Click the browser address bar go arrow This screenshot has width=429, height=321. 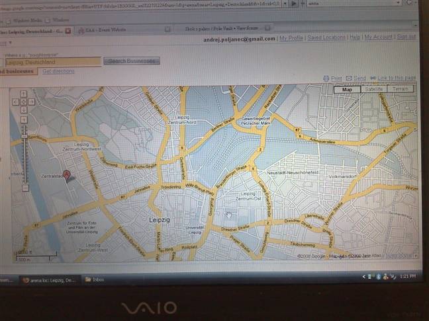294,3
